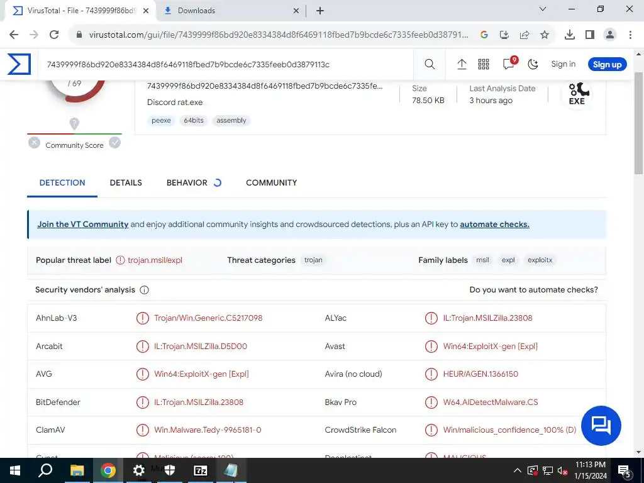This screenshot has width=644, height=483.
Task: Click CrowdStrike Falcon detection result text
Action: 509,430
